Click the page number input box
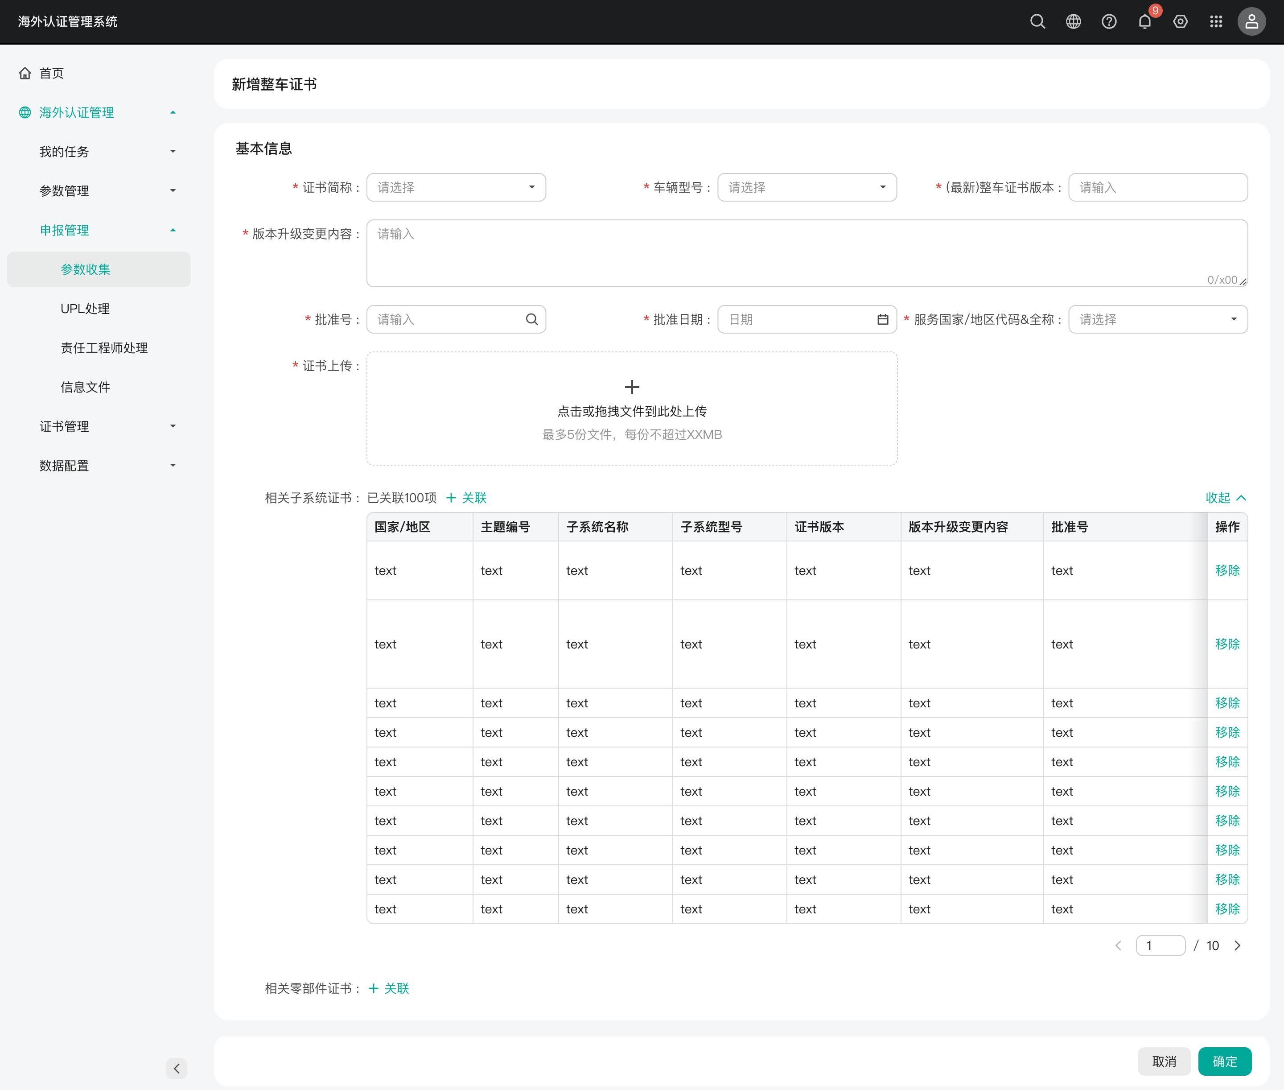The height and width of the screenshot is (1090, 1284). (1161, 945)
